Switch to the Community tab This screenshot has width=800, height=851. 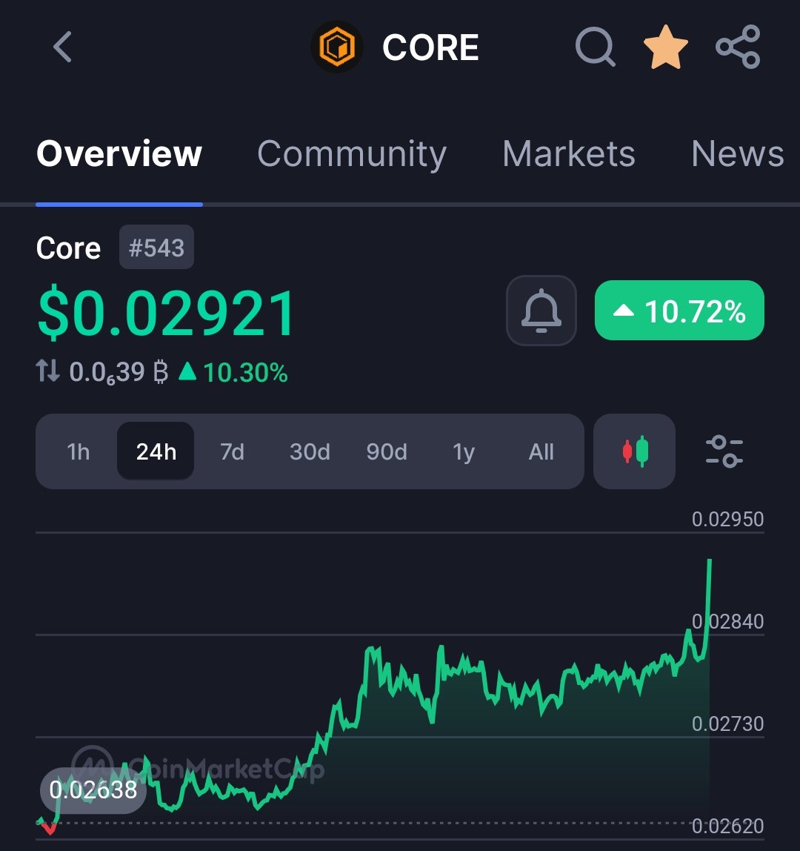[x=352, y=154]
